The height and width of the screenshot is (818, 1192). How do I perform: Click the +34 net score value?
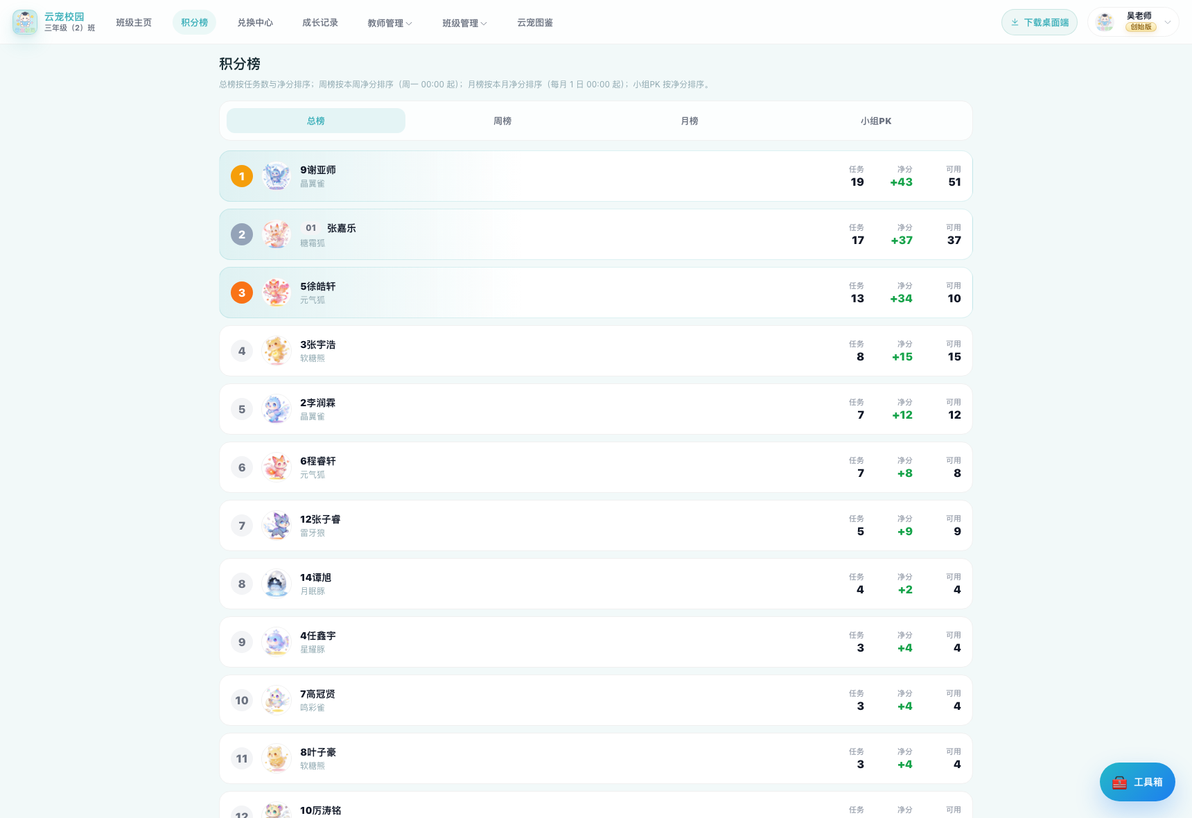click(902, 299)
